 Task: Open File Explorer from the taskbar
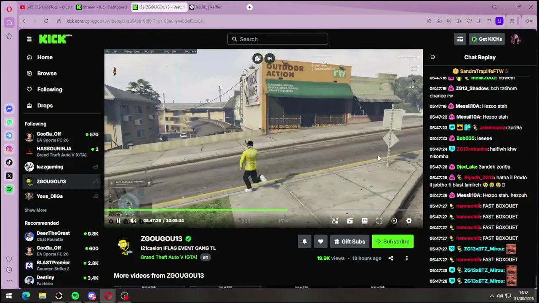coord(42,296)
